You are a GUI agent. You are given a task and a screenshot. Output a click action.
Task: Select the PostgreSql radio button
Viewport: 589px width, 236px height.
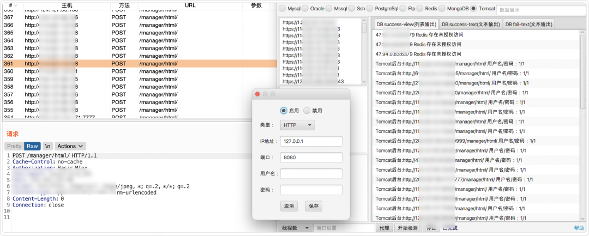[369, 8]
